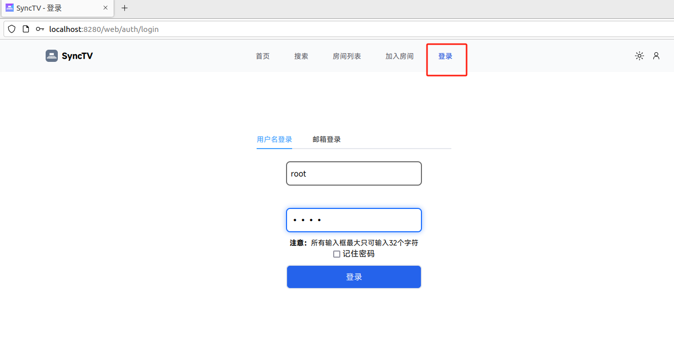Click the 所有输入框最大只可输入32个字符 note
The image size is (674, 355).
(x=365, y=243)
